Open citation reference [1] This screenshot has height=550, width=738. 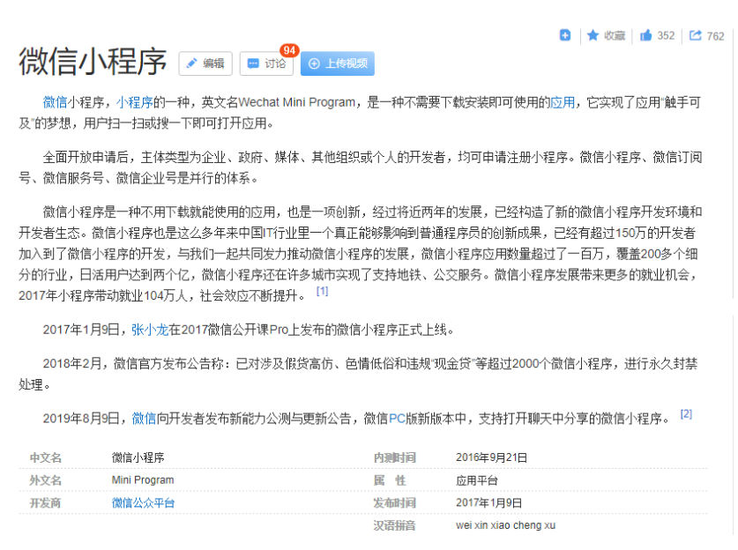tap(323, 291)
